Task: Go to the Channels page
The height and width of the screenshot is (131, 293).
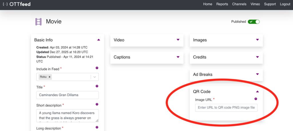Action: click(239, 4)
